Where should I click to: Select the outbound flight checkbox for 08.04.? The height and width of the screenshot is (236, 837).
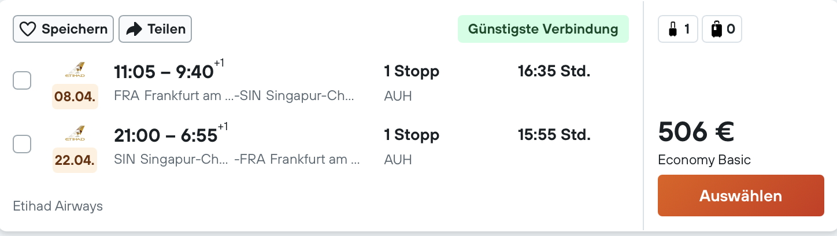pyautogui.click(x=22, y=80)
